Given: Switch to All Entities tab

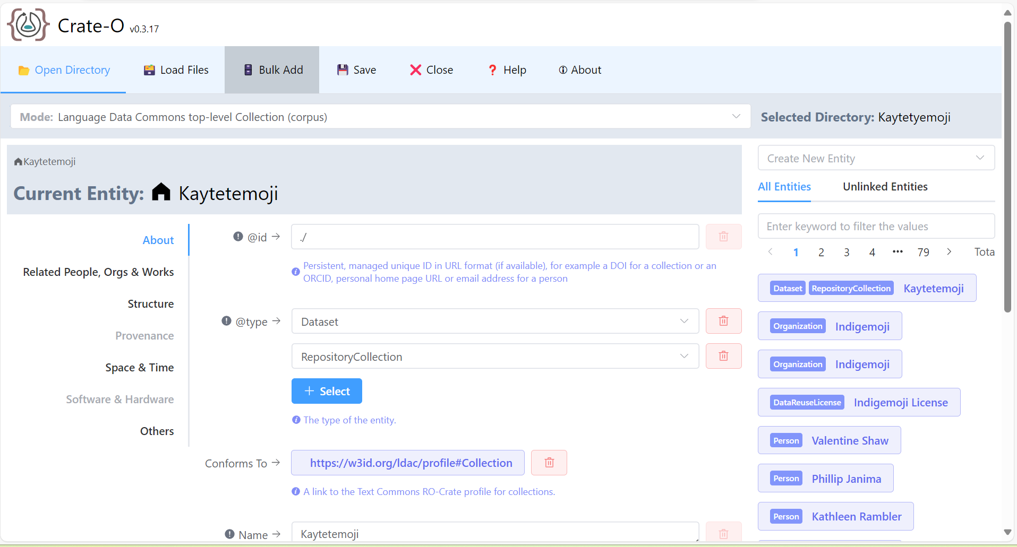Looking at the screenshot, I should coord(784,187).
